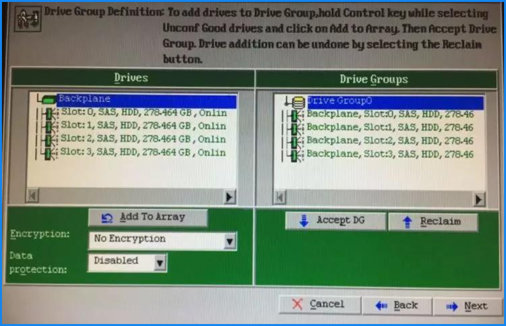The width and height of the screenshot is (506, 326).
Task: Select Backplane node in Drives list
Action: pos(84,99)
